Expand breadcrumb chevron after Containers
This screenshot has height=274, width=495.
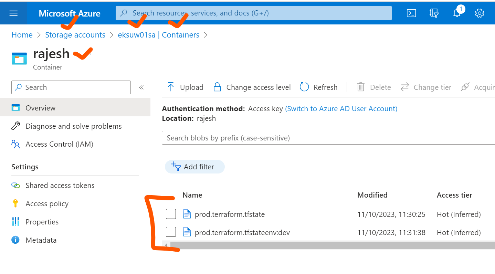(206, 35)
